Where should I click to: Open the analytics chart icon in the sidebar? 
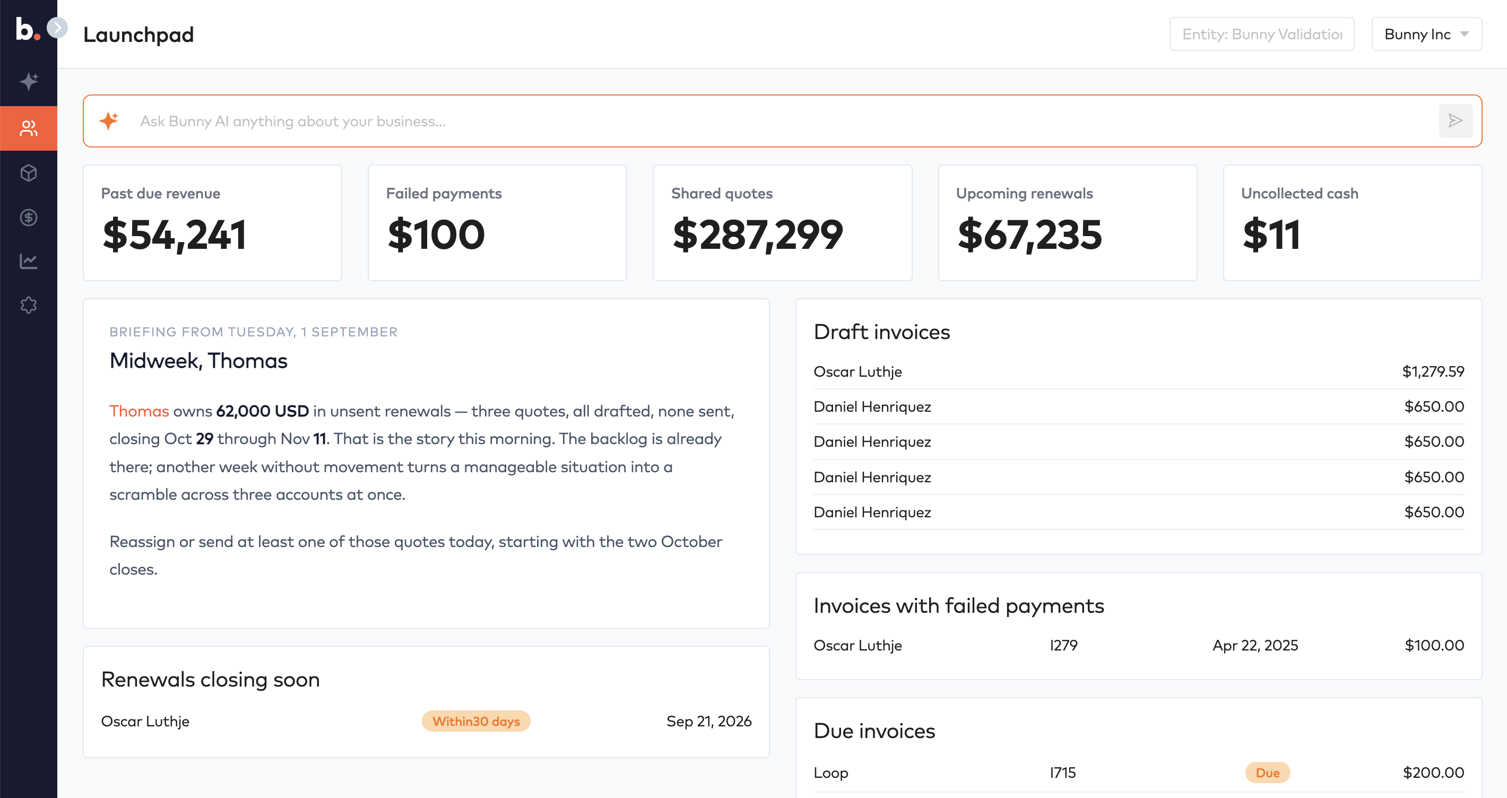coord(29,261)
